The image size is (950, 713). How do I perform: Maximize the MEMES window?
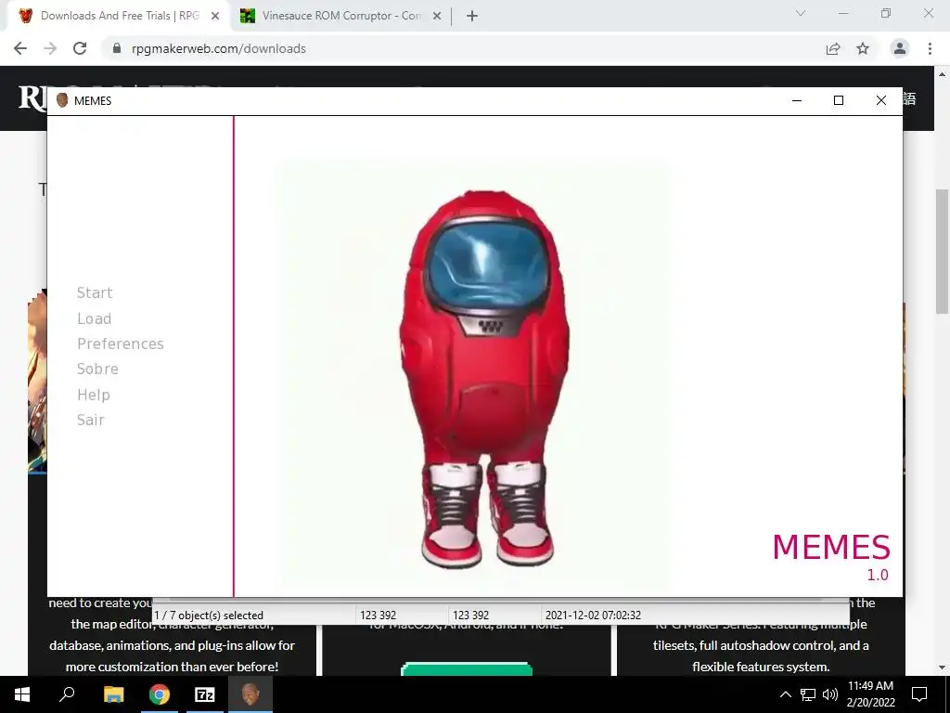839,100
